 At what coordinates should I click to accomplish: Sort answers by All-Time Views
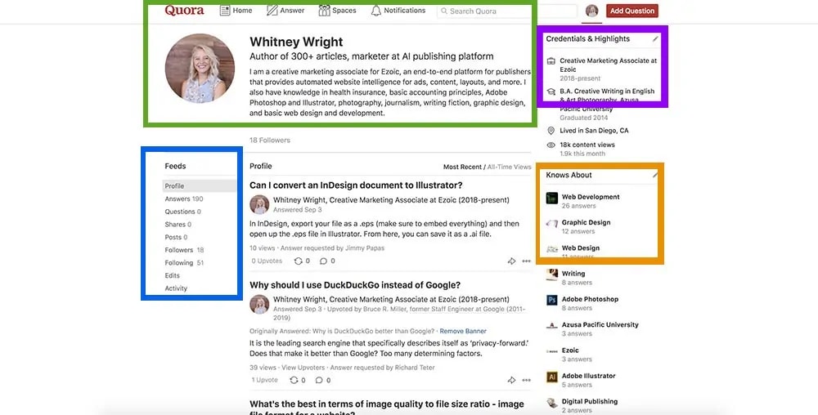509,167
